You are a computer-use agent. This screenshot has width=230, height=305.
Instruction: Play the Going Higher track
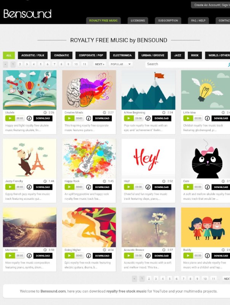point(69,255)
